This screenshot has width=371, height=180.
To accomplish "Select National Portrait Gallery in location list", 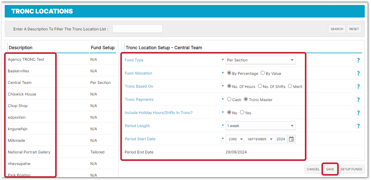I will coord(29,152).
